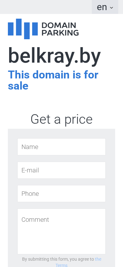The height and width of the screenshot is (267, 123).
Task: Click empty gray header bar beside language selector
Action: tap(46, 7)
